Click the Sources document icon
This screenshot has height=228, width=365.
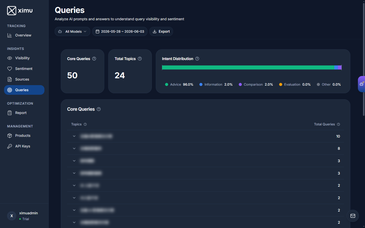(x=10, y=79)
